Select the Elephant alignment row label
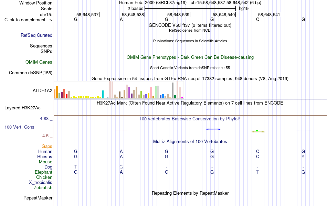The height and width of the screenshot is (206, 327). (44, 172)
